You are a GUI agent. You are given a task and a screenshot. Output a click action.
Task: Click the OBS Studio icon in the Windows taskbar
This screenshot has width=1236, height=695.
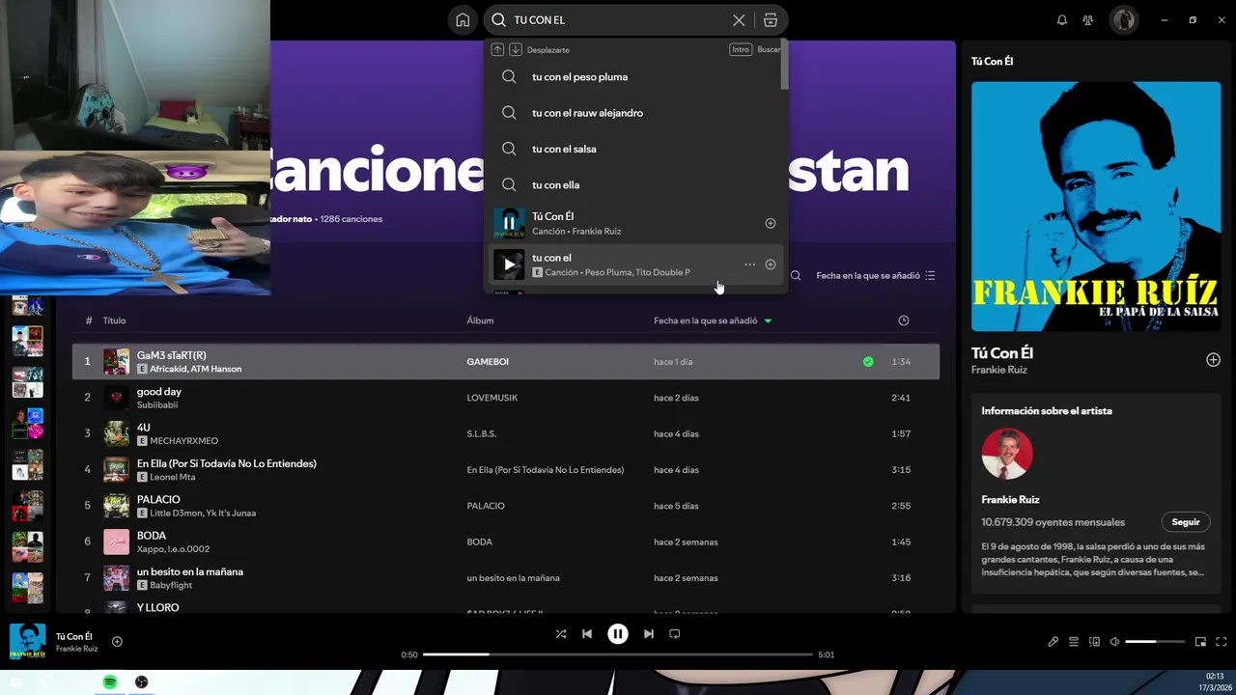142,682
